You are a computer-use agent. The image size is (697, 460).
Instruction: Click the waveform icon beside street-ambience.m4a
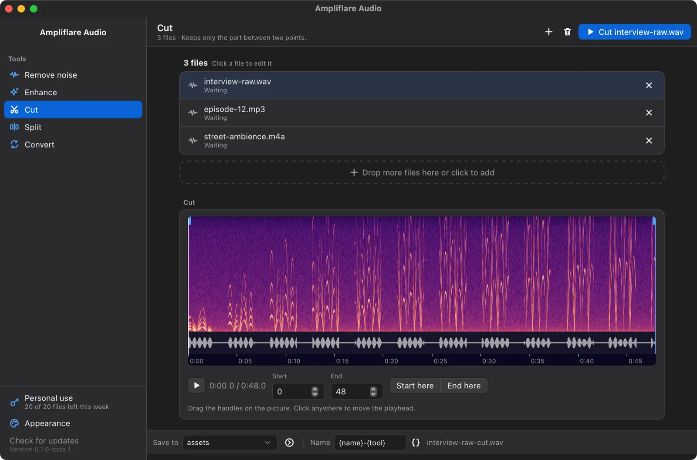(x=193, y=141)
